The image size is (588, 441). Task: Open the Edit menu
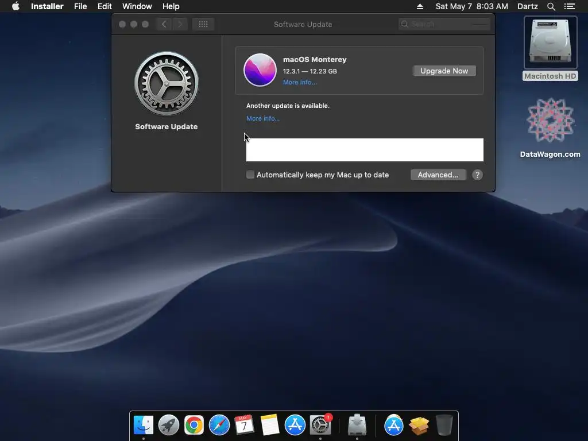click(105, 6)
